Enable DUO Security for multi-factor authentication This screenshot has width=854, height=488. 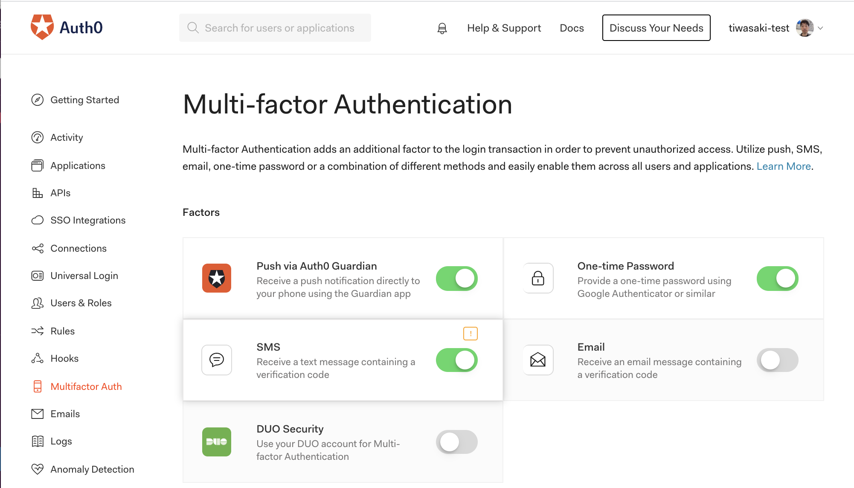(456, 442)
